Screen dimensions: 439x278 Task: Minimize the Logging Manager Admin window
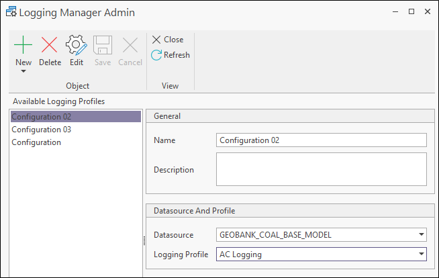click(395, 11)
